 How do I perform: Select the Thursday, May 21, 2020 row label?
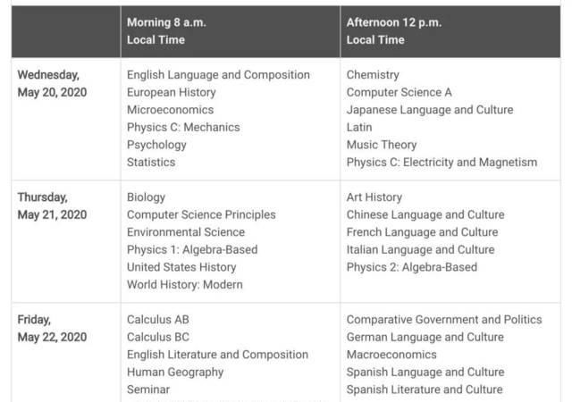click(x=53, y=205)
